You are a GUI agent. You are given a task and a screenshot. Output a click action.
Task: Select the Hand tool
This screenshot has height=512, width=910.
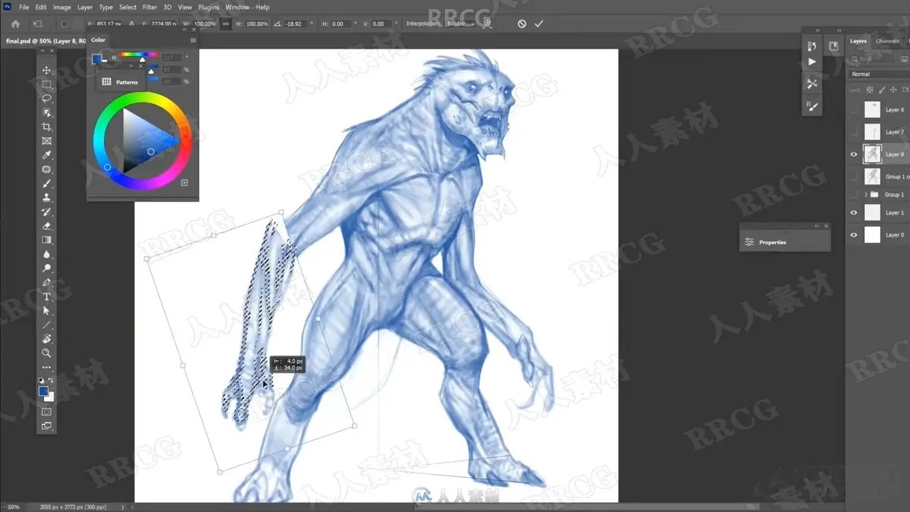click(46, 339)
